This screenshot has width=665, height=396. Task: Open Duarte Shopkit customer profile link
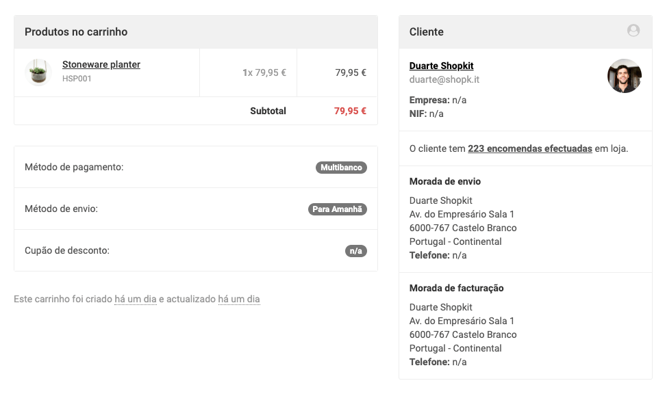click(x=441, y=66)
